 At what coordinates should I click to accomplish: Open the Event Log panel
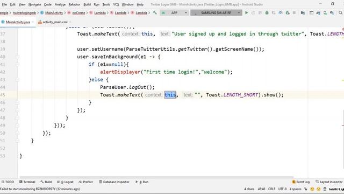301,182
